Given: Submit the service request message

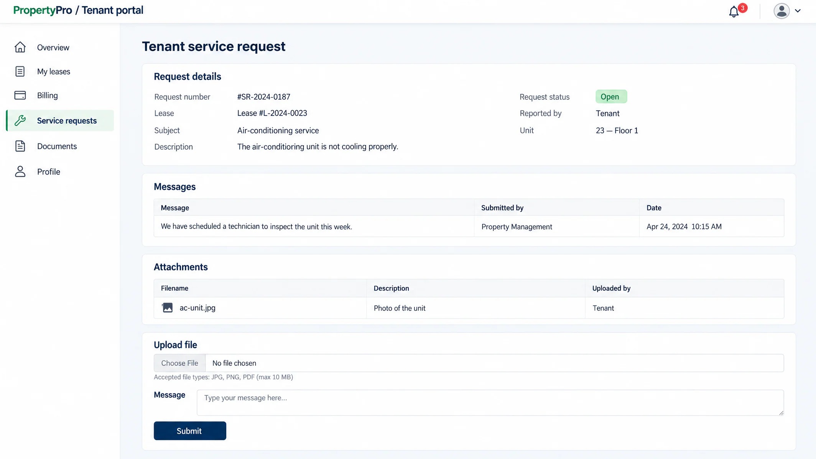Looking at the screenshot, I should coord(190,431).
